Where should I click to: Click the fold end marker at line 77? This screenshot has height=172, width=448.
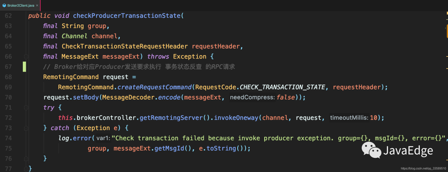click(x=26, y=169)
